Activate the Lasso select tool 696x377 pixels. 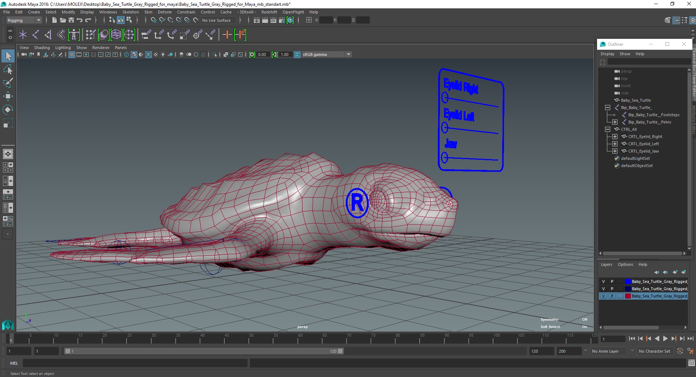click(8, 69)
